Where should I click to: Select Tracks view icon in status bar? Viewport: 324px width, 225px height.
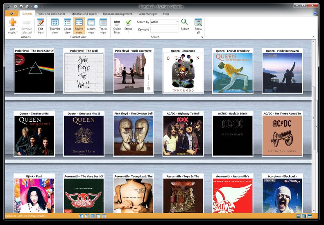pyautogui.click(x=104, y=216)
